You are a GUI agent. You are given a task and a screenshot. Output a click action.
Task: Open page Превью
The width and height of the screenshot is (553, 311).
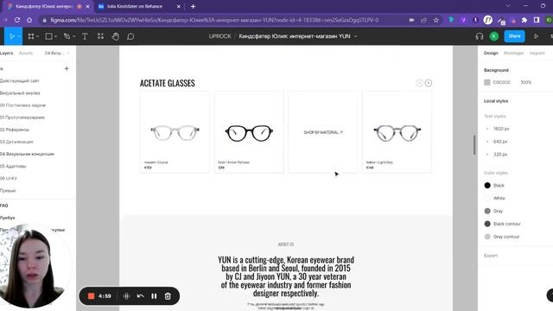click(8, 190)
